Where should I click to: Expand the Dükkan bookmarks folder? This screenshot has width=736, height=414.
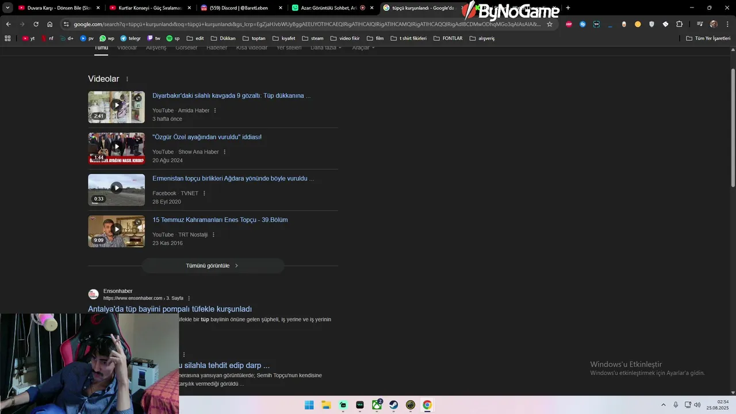pyautogui.click(x=223, y=39)
